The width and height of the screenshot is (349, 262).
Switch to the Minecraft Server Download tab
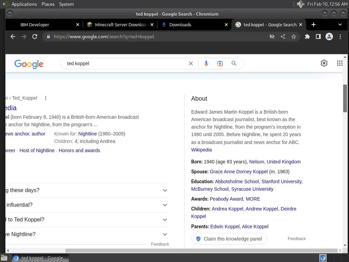pyautogui.click(x=121, y=25)
